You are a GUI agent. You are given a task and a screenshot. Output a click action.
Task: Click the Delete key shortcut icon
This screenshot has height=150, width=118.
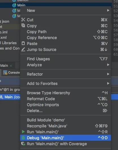coord(105,111)
